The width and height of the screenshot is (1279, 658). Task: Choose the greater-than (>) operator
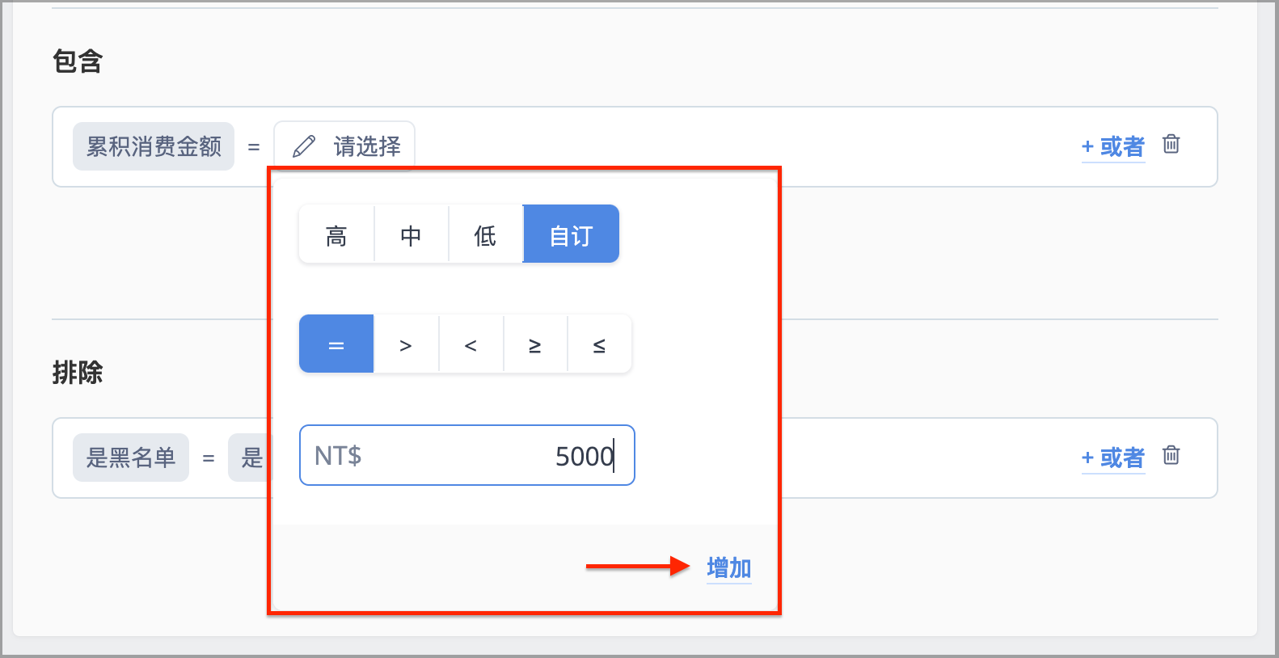click(406, 344)
